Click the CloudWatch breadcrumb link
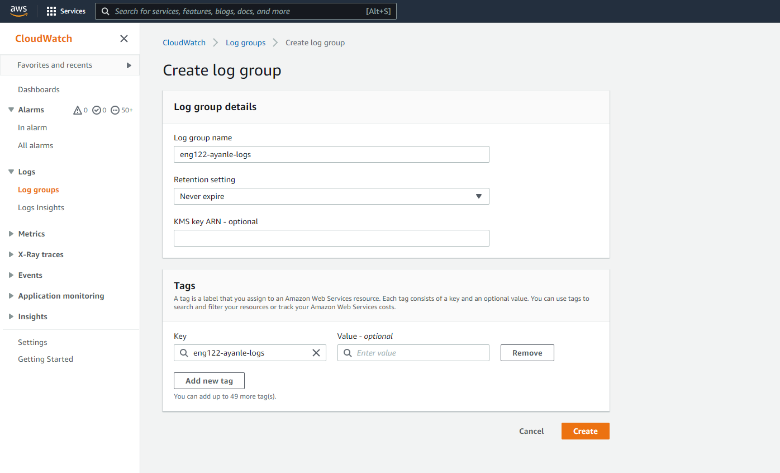780x473 pixels. [184, 42]
